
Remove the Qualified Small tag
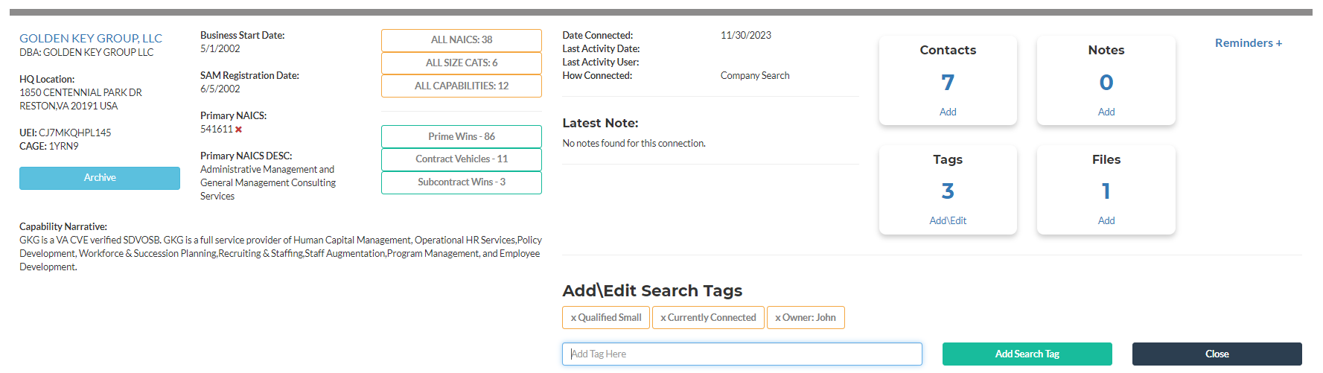[573, 318]
